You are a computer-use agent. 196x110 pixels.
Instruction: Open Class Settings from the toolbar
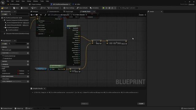(69, 8)
